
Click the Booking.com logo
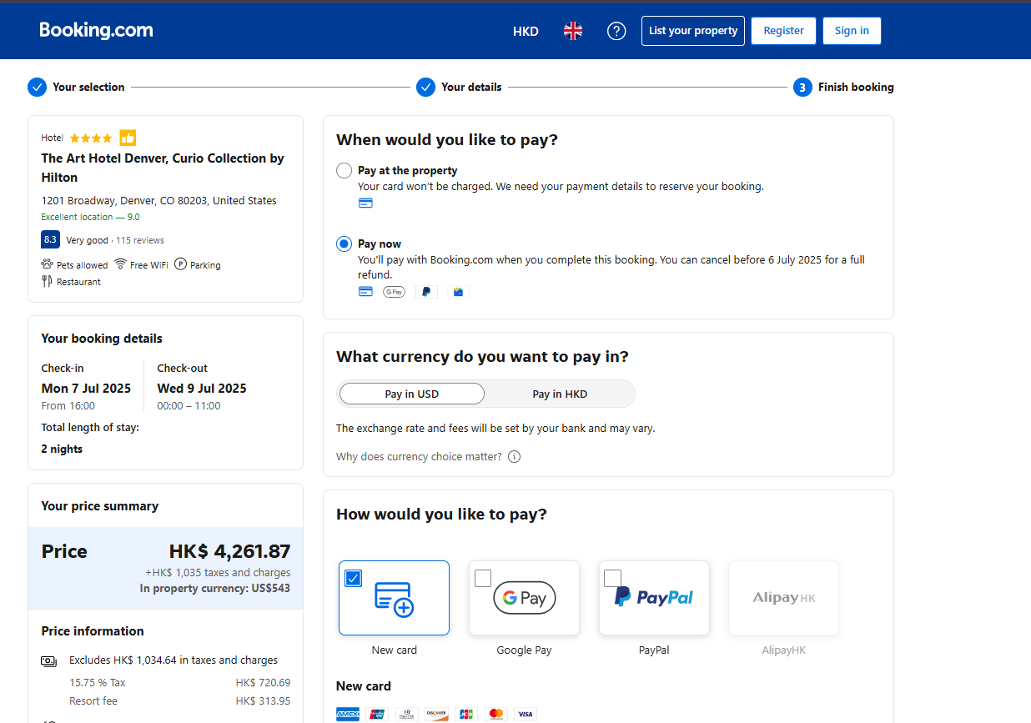point(96,31)
